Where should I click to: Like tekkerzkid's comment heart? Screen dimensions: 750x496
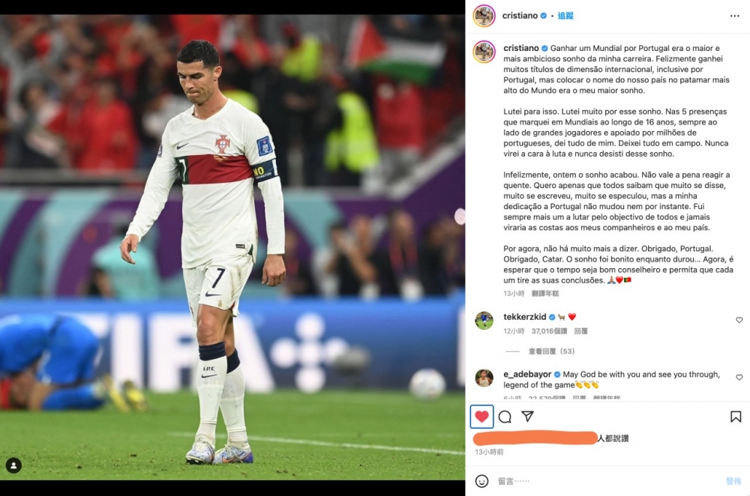739,320
